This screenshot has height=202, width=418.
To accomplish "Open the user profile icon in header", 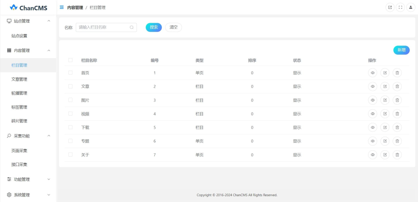I will [x=410, y=7].
